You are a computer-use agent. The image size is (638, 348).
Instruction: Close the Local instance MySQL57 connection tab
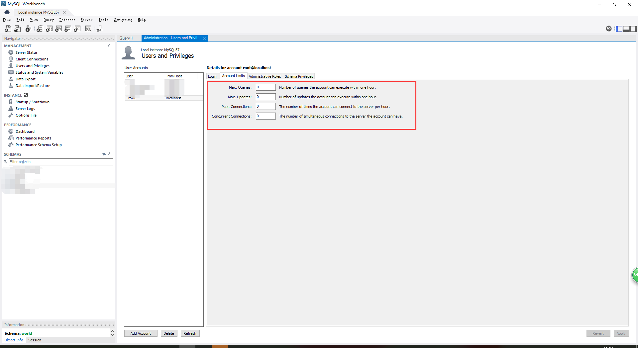64,12
